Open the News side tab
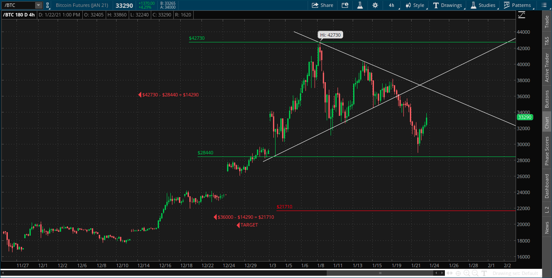 coord(546,227)
